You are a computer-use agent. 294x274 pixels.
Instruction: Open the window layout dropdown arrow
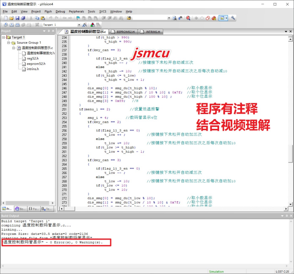point(226,18)
